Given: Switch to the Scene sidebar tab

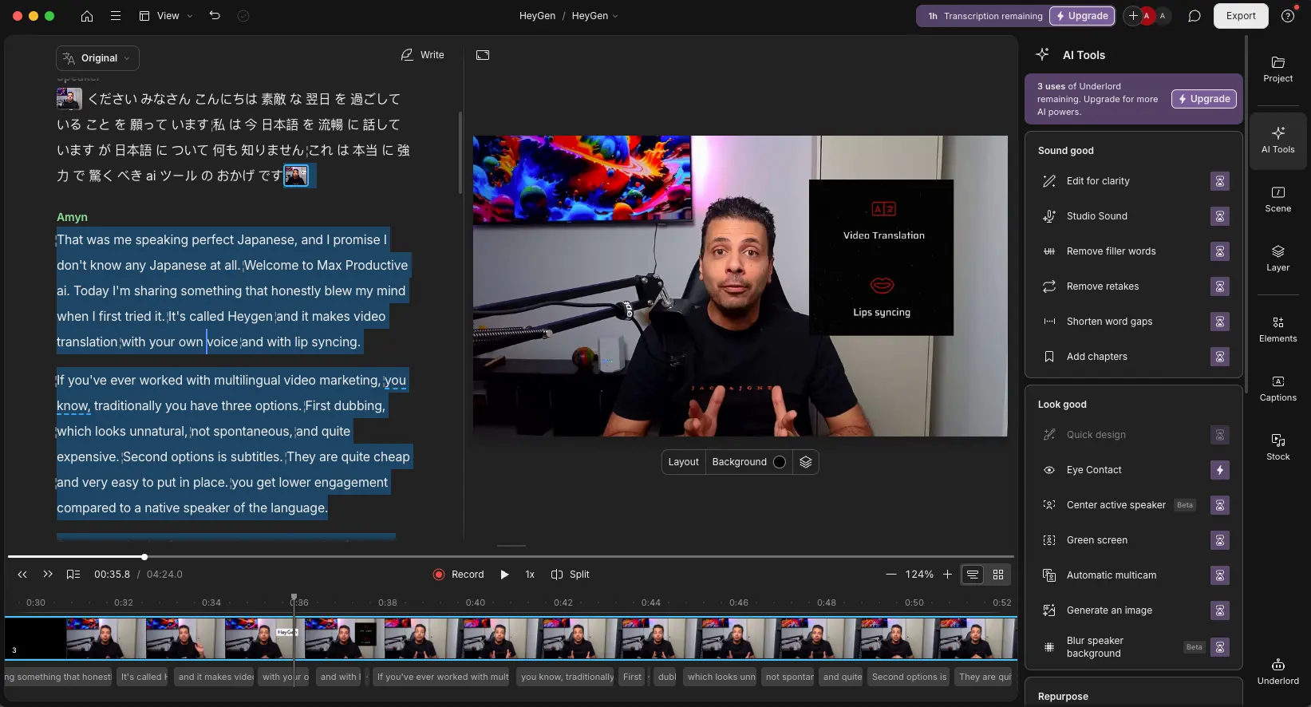Looking at the screenshot, I should pos(1277,199).
